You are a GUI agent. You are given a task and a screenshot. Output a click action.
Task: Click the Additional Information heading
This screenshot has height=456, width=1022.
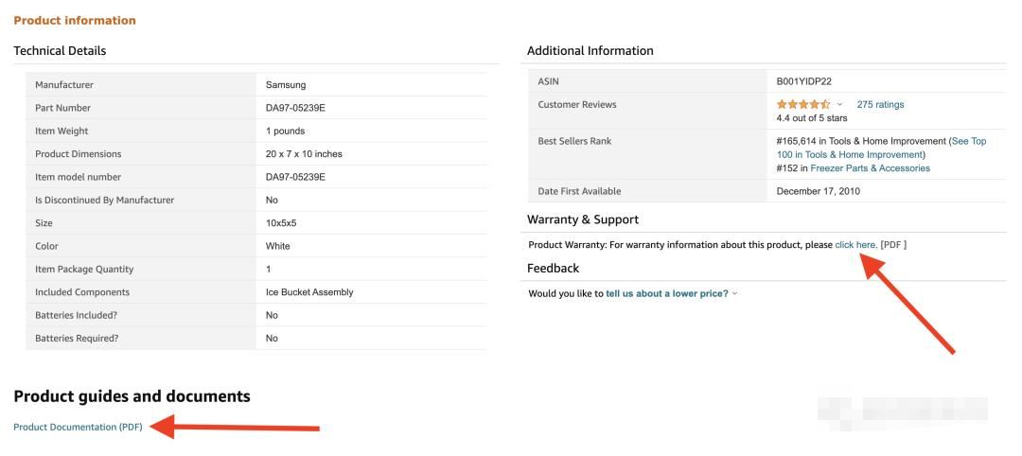[x=590, y=51]
